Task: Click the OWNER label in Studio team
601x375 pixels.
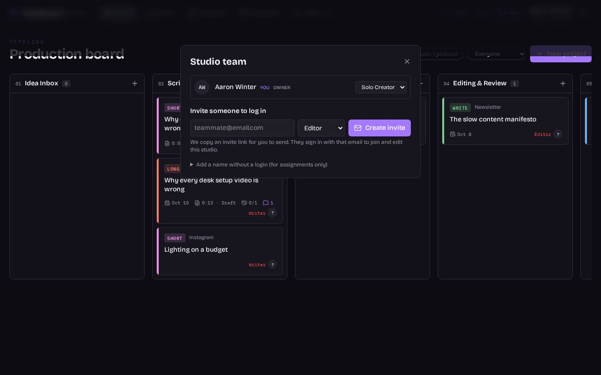Action: tap(282, 88)
